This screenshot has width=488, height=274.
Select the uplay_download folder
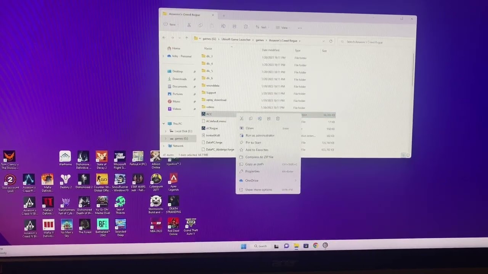216,100
